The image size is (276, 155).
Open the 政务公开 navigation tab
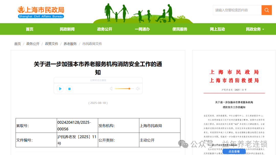(105, 29)
